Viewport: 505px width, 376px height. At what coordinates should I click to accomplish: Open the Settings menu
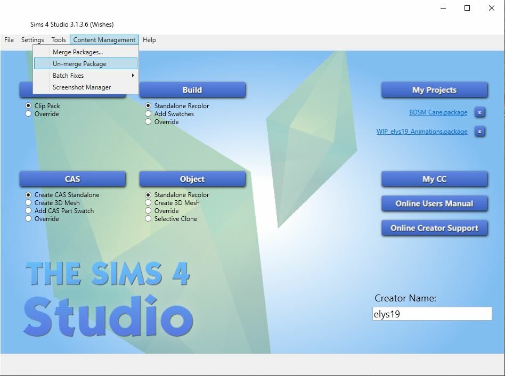(32, 40)
